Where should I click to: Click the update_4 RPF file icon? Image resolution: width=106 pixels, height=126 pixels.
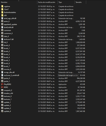2,111
